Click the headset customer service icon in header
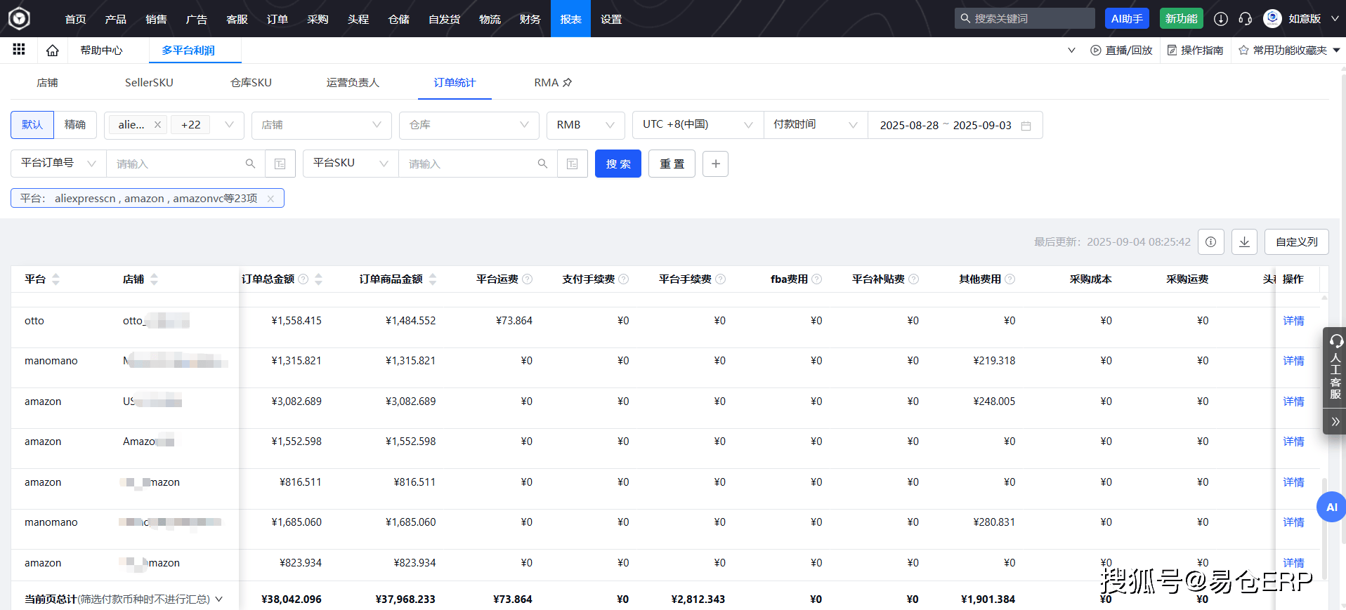Image resolution: width=1346 pixels, height=610 pixels. click(1245, 19)
